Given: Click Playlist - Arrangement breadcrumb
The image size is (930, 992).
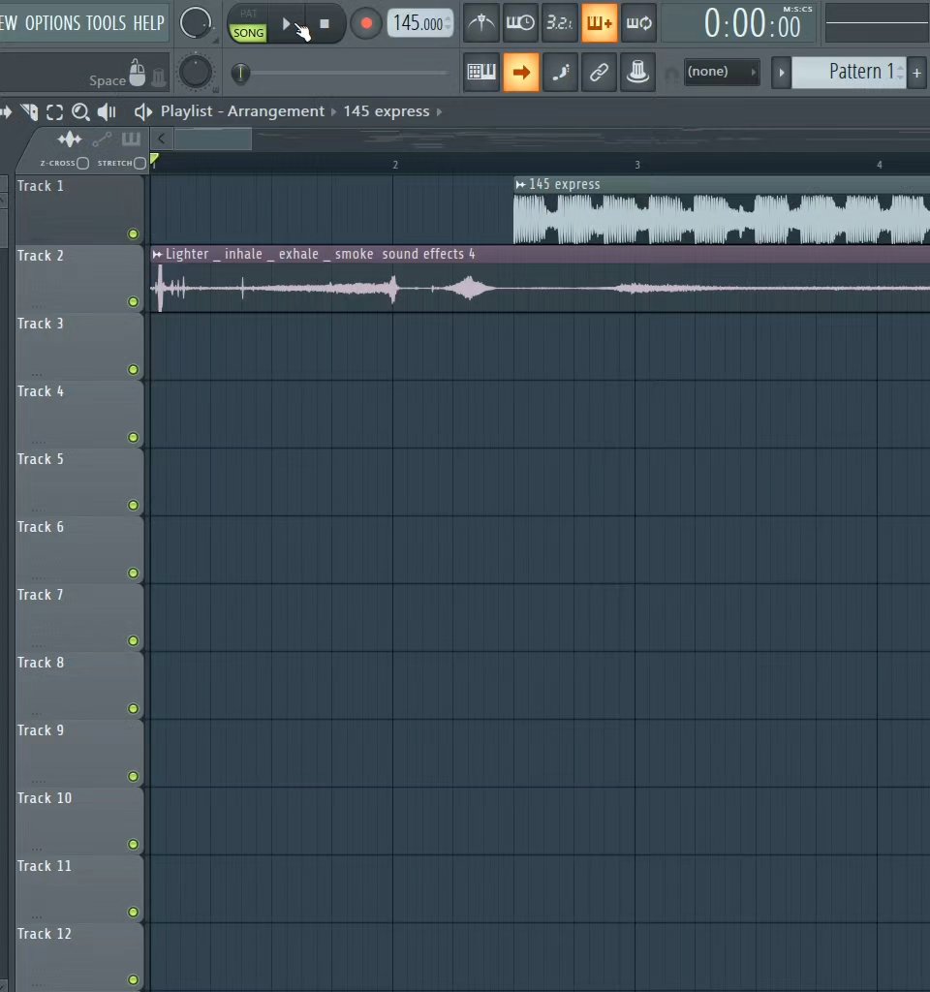Looking at the screenshot, I should click(242, 111).
